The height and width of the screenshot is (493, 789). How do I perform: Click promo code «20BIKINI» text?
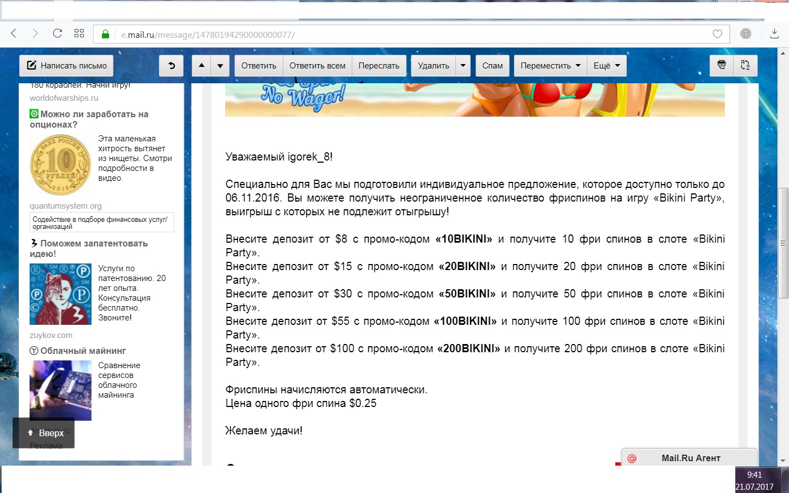tap(467, 266)
